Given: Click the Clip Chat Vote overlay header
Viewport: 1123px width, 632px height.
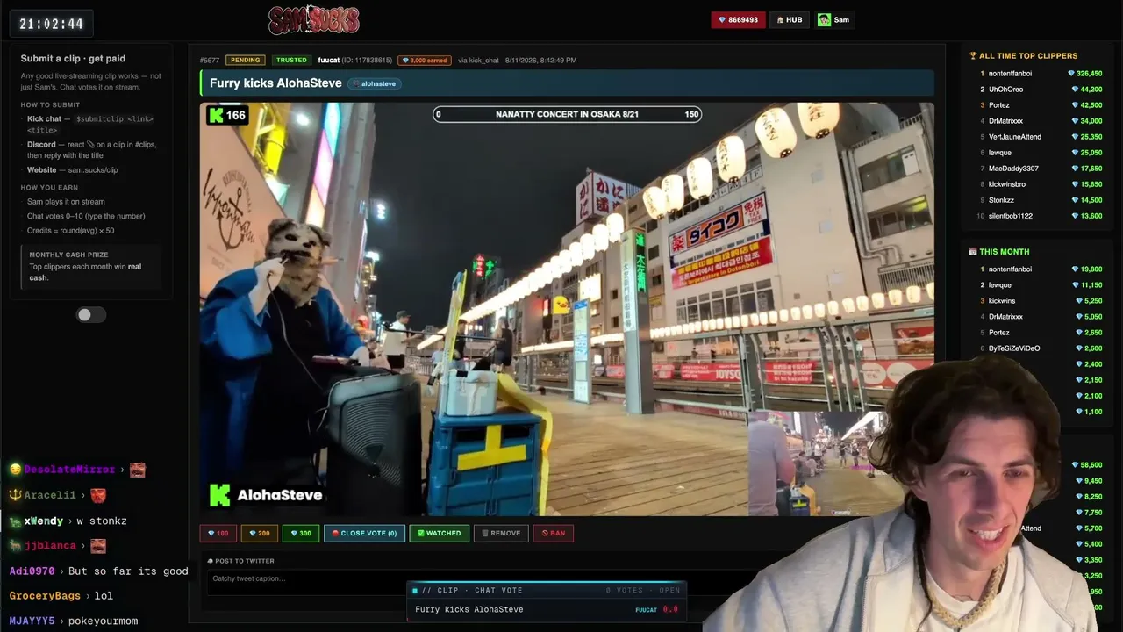Looking at the screenshot, I should pyautogui.click(x=547, y=591).
